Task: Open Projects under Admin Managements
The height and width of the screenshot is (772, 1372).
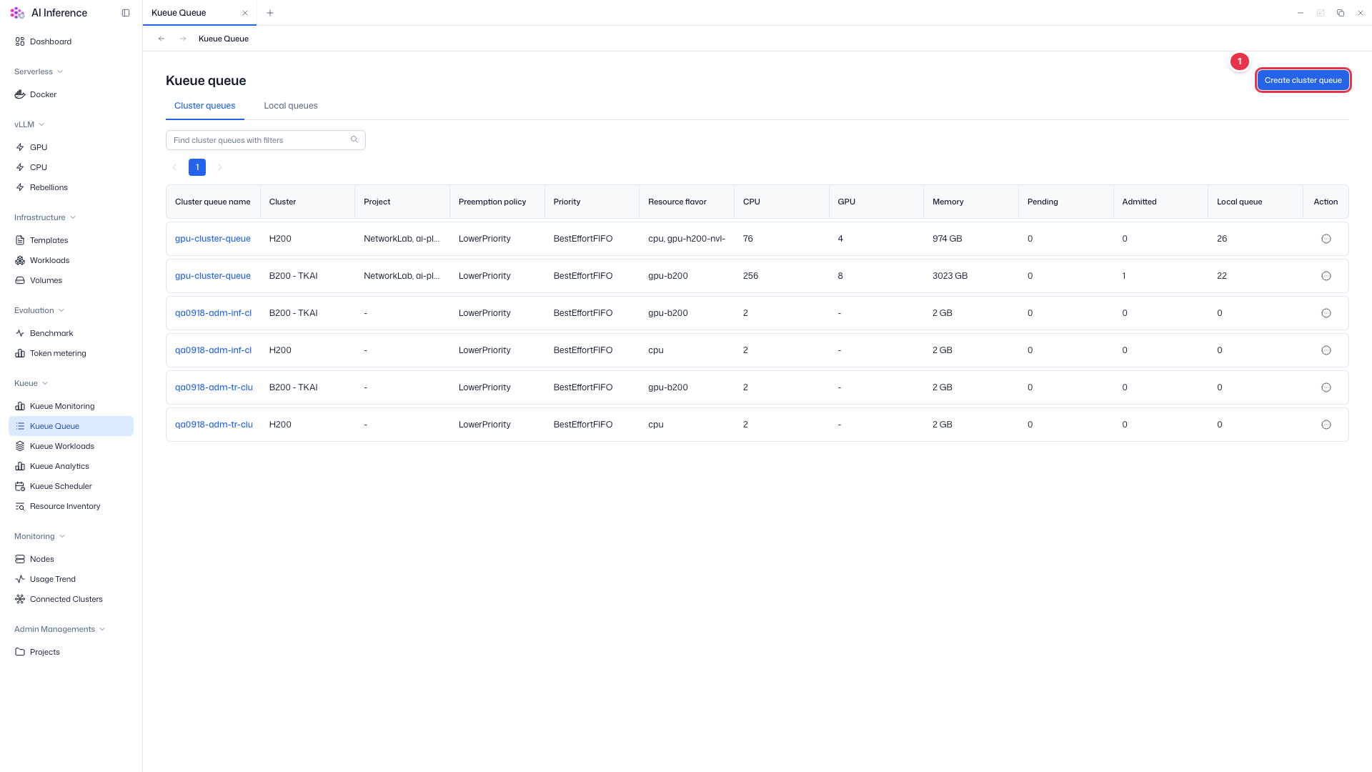Action: click(x=71, y=652)
